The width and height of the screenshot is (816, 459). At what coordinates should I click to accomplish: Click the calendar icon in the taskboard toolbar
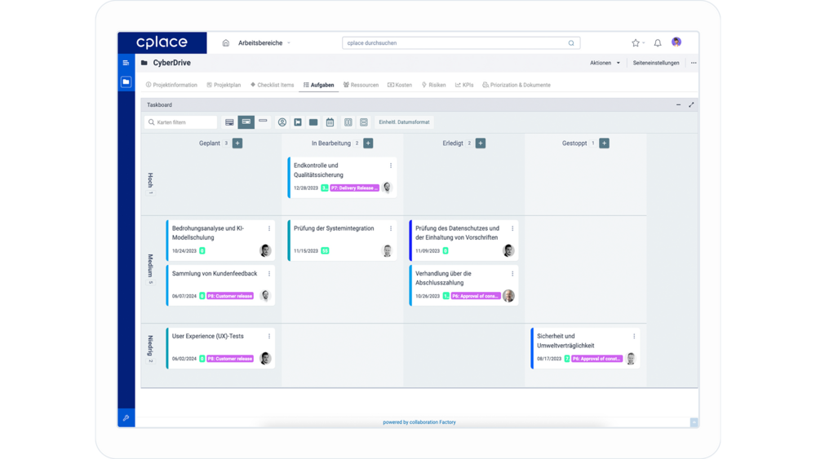(330, 122)
